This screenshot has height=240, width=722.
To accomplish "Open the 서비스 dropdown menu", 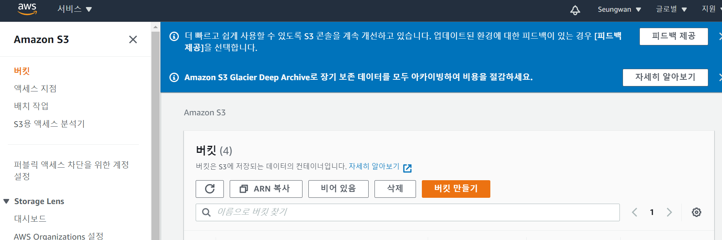I will [74, 9].
